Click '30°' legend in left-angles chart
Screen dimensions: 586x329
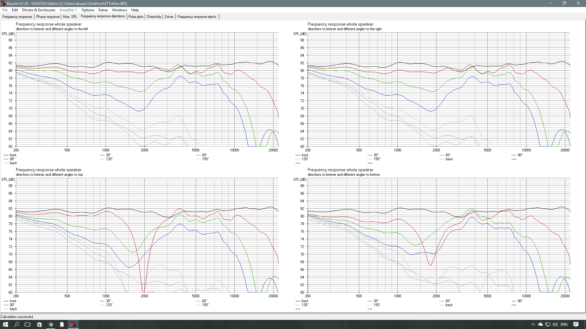click(x=106, y=155)
